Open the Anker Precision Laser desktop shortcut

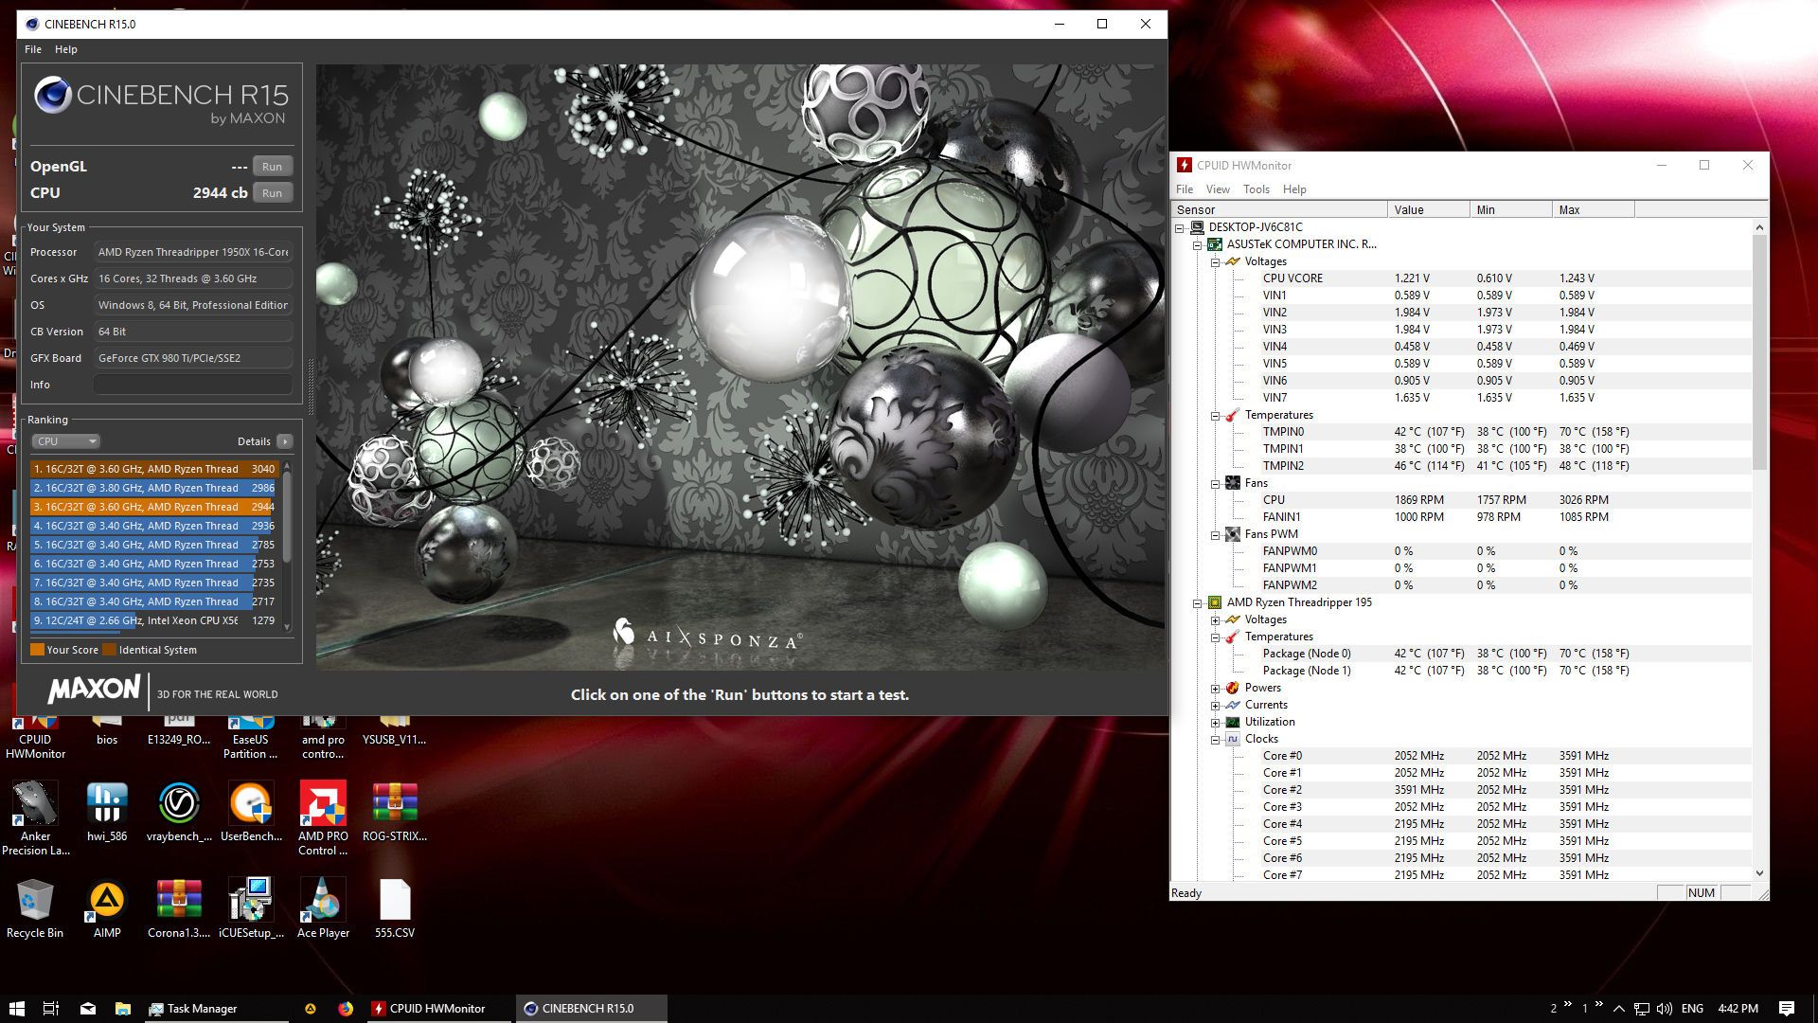coord(35,818)
